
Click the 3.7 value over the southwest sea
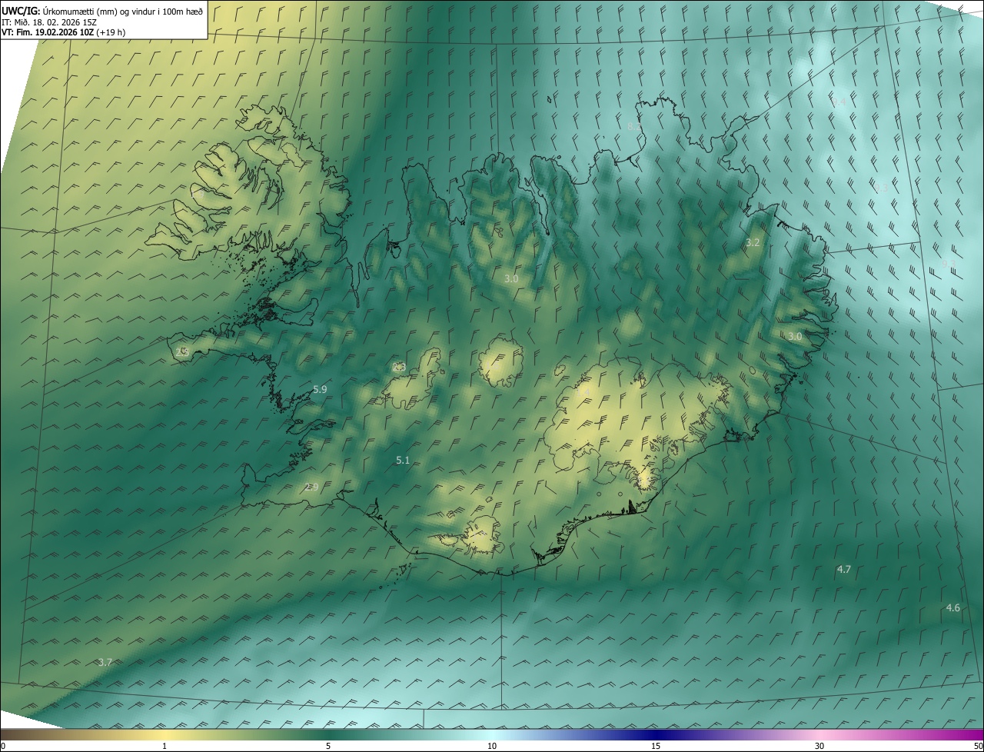105,662
